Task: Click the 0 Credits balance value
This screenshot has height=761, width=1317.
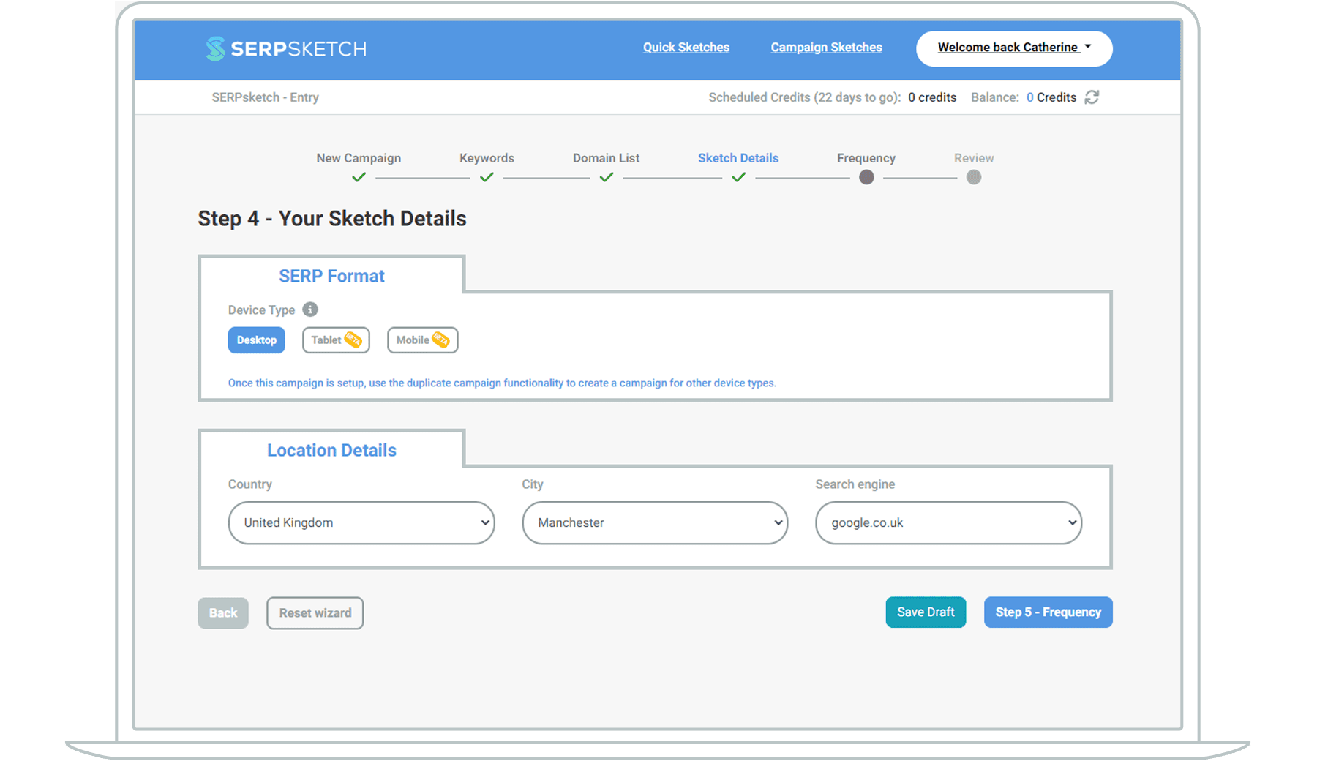Action: (x=1051, y=97)
